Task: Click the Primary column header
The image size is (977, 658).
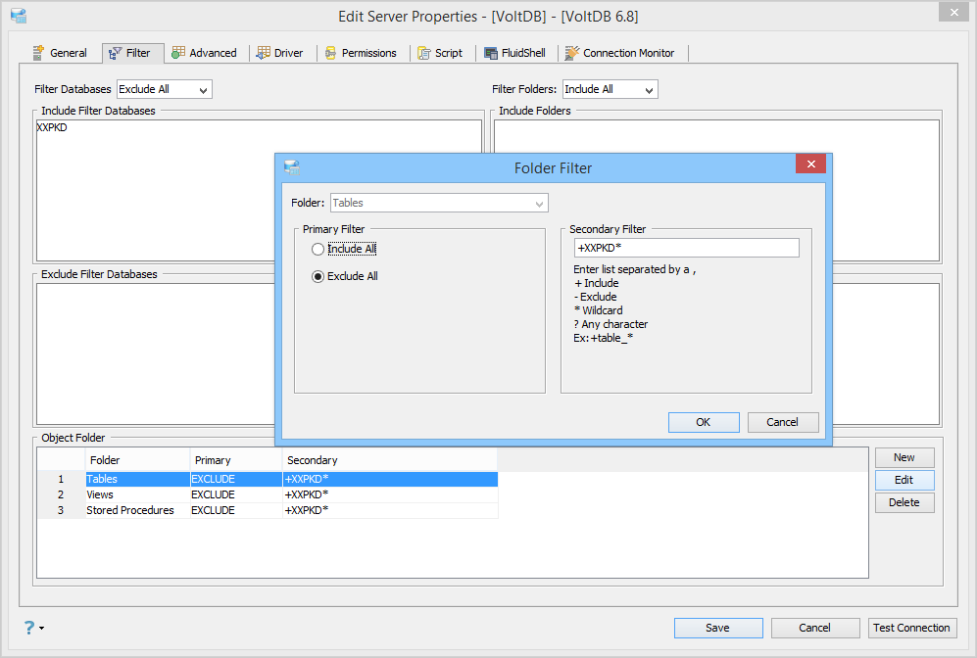Action: click(x=236, y=460)
